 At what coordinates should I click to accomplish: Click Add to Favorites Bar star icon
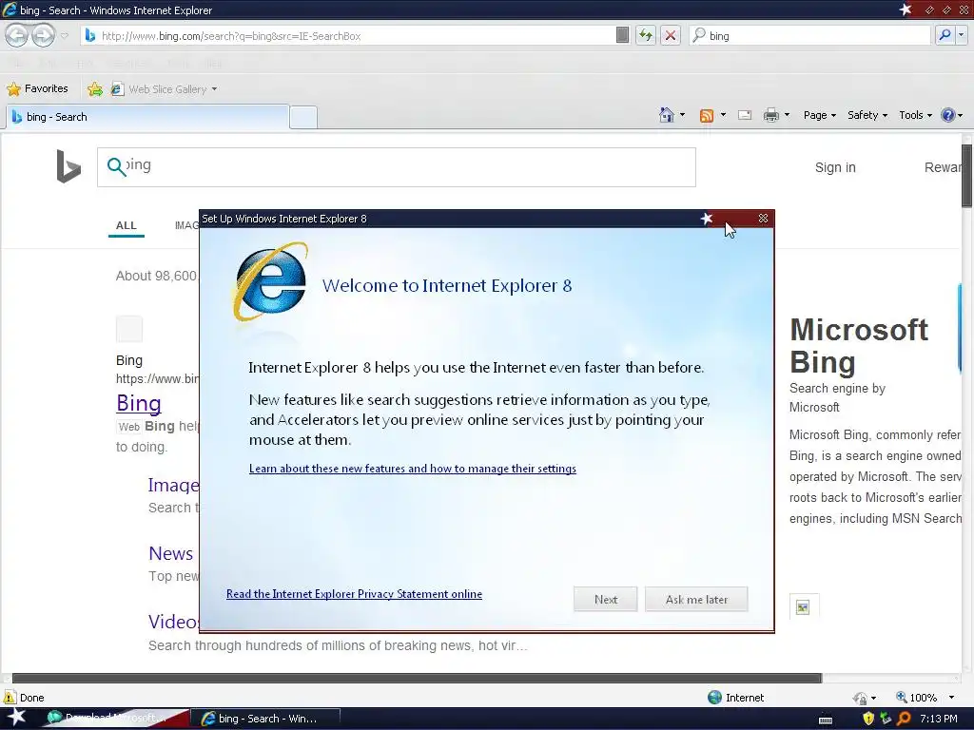[95, 89]
